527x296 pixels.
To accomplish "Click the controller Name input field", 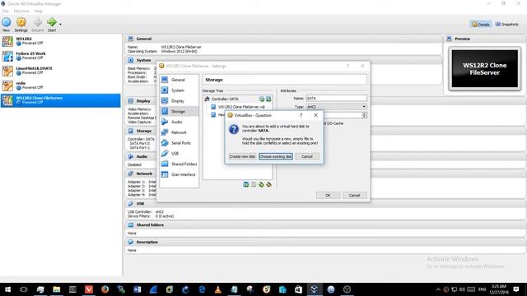I will [336, 99].
